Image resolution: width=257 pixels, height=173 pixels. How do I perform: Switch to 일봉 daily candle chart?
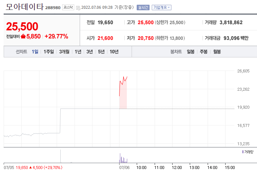(190, 52)
